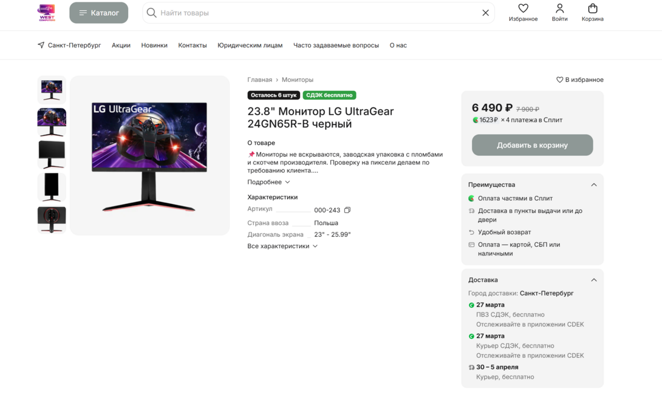
Task: Click the Осталось 6 штук badge
Action: 273,95
